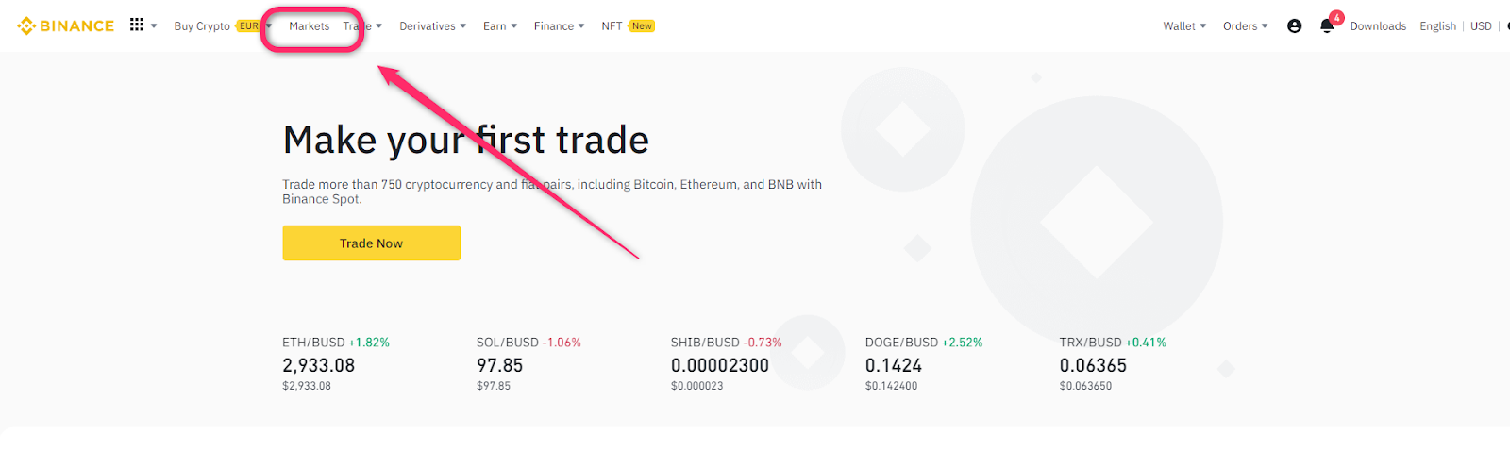
Task: Open the user profile account icon
Action: coord(1295,26)
